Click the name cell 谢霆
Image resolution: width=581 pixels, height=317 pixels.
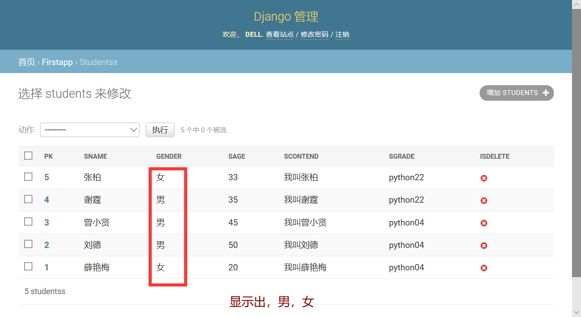(x=92, y=200)
